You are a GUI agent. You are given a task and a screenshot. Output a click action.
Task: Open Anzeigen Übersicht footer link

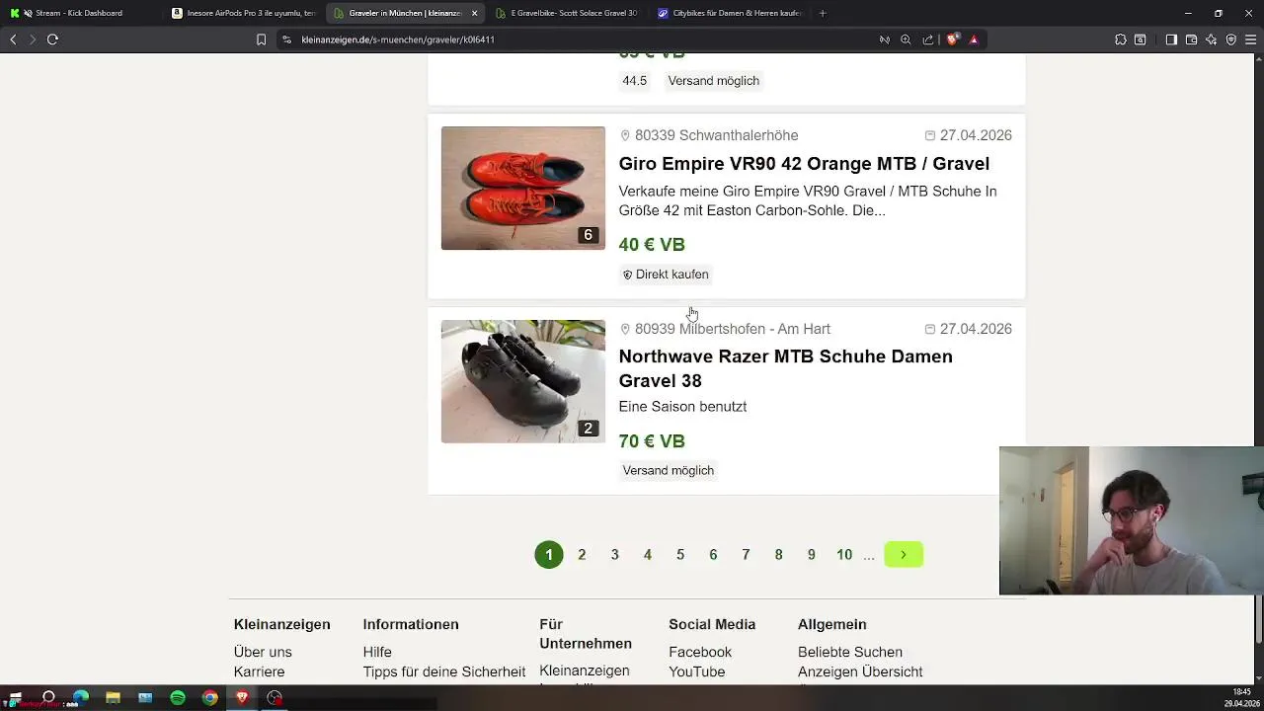(860, 671)
